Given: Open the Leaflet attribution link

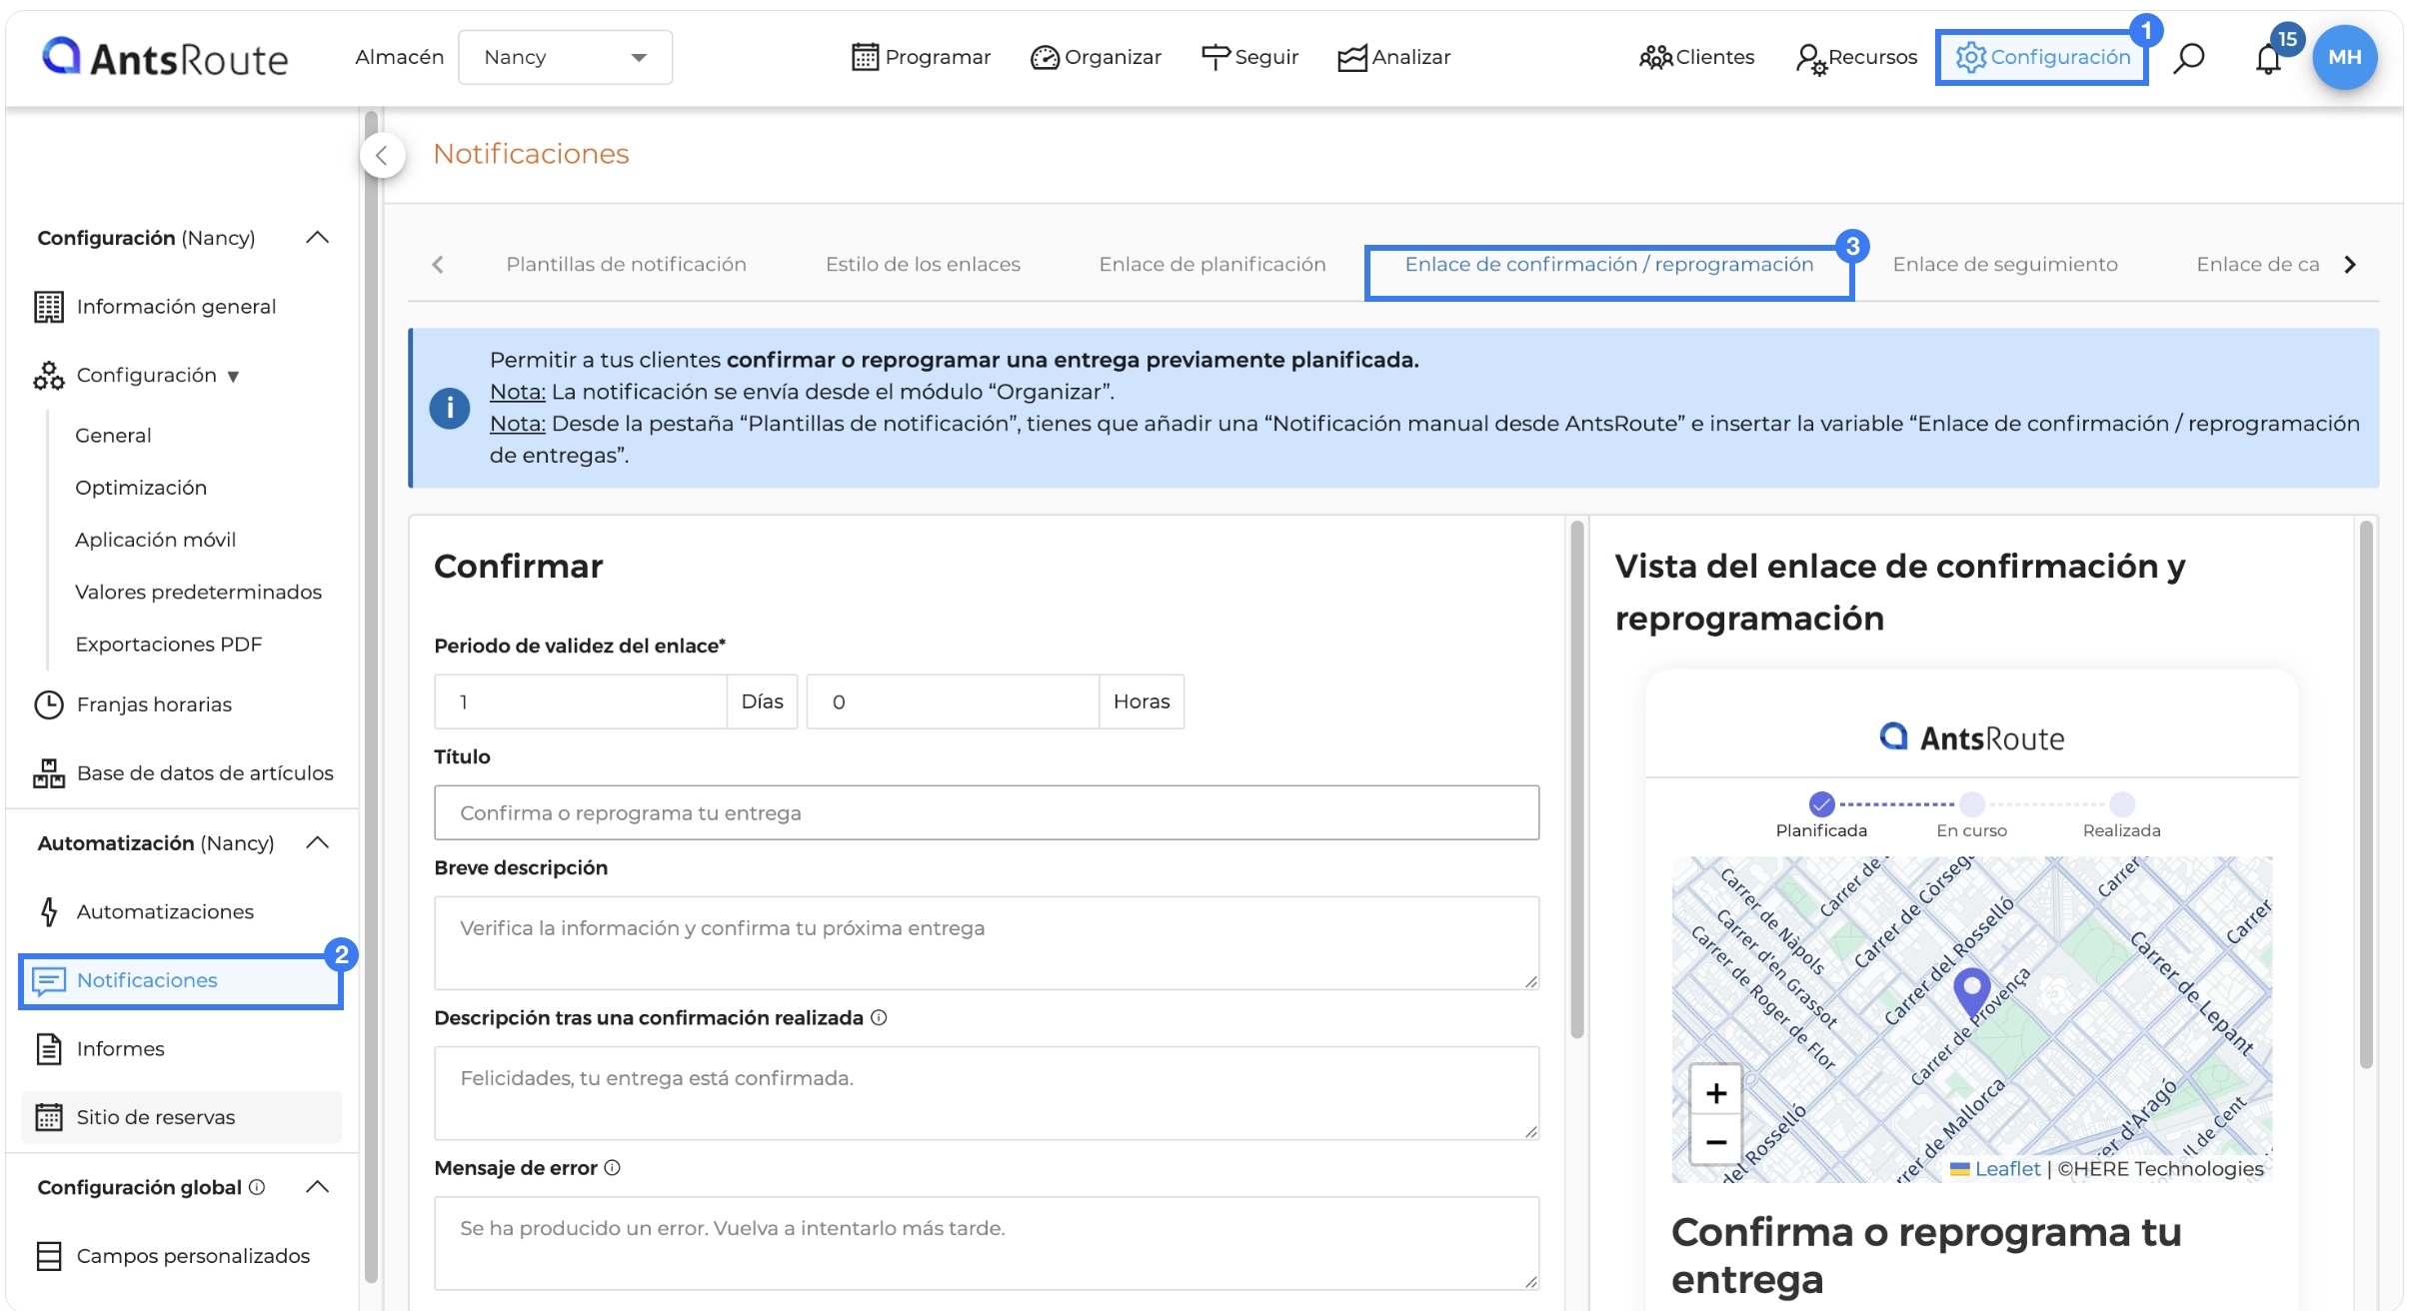Looking at the screenshot, I should tap(2006, 1168).
